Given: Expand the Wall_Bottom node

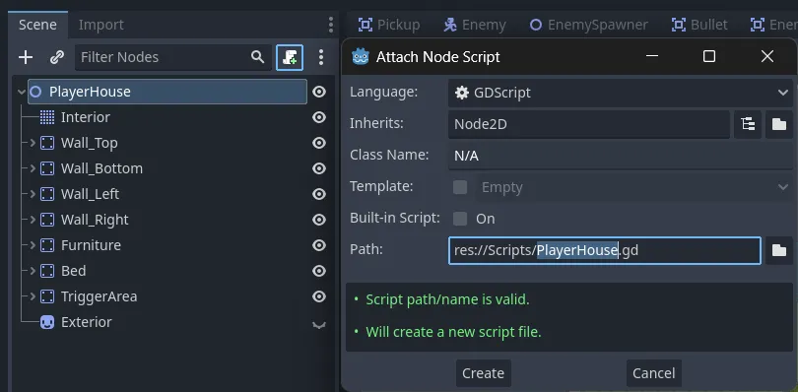Looking at the screenshot, I should 33,168.
